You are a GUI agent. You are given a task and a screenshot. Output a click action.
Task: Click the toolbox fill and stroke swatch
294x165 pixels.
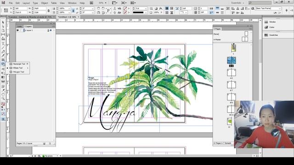[x=3, y=104]
